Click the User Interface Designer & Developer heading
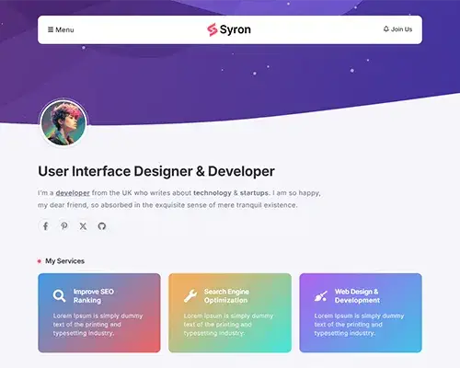 click(x=156, y=171)
